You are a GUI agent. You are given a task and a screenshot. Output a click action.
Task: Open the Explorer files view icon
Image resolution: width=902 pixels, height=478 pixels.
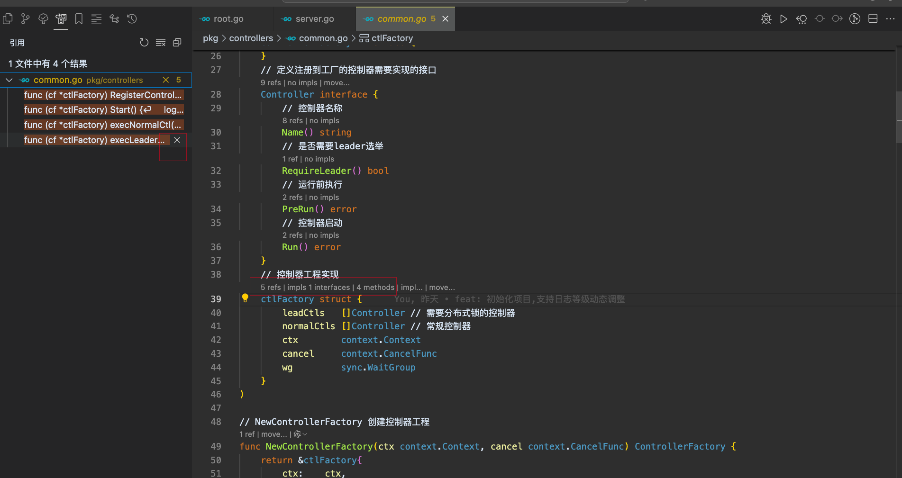click(8, 19)
